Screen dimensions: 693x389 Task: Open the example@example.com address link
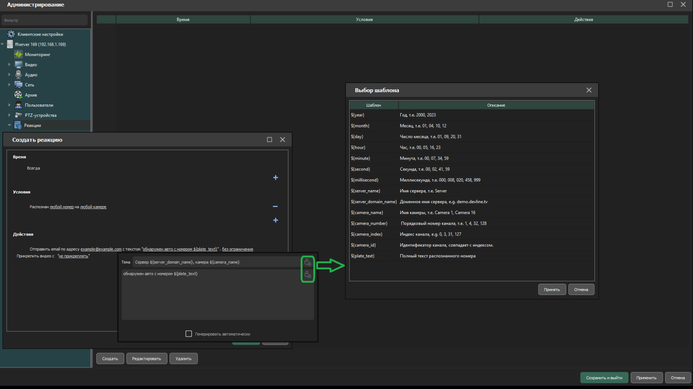tap(101, 249)
